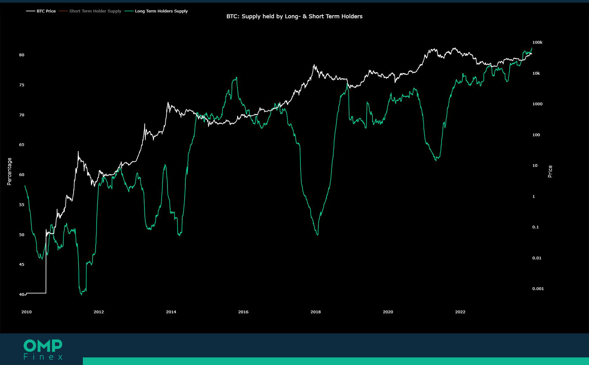Click the 10k price axis tick
This screenshot has height=365, width=589.
[x=536, y=73]
